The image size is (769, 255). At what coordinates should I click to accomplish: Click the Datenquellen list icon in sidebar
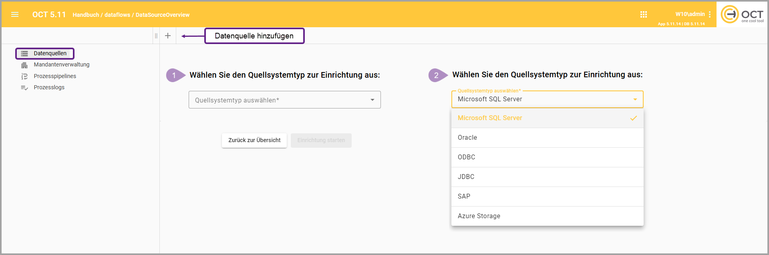pyautogui.click(x=24, y=54)
